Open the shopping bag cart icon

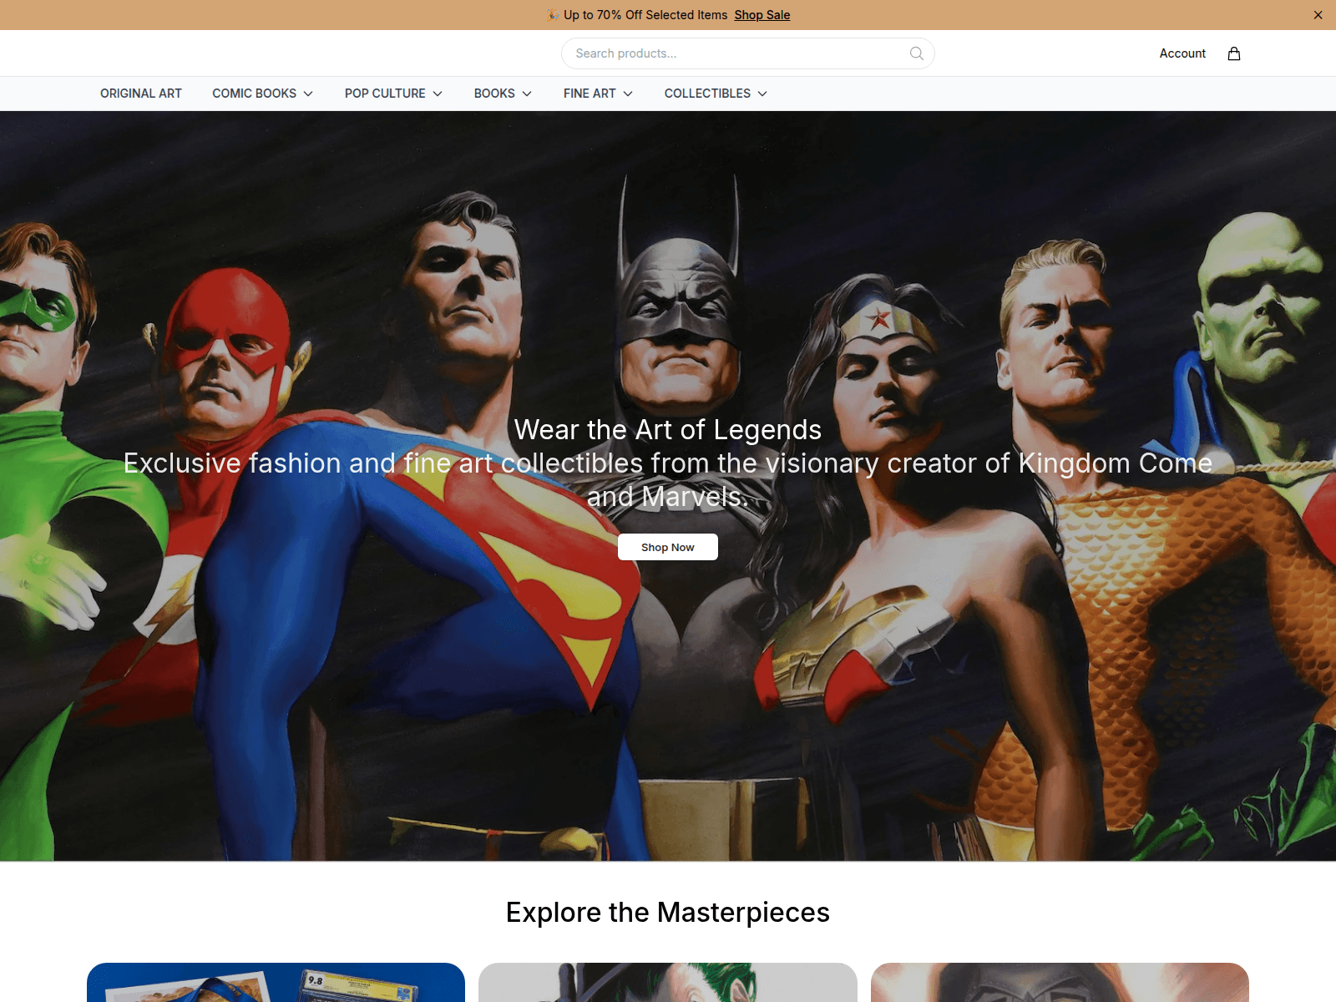(1233, 53)
